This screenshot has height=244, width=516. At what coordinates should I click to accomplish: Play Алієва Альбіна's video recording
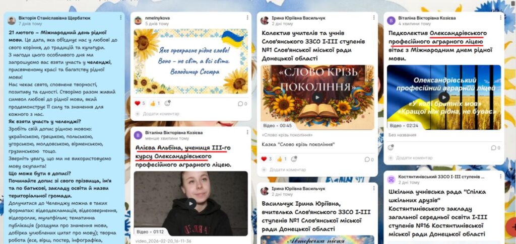click(x=191, y=204)
